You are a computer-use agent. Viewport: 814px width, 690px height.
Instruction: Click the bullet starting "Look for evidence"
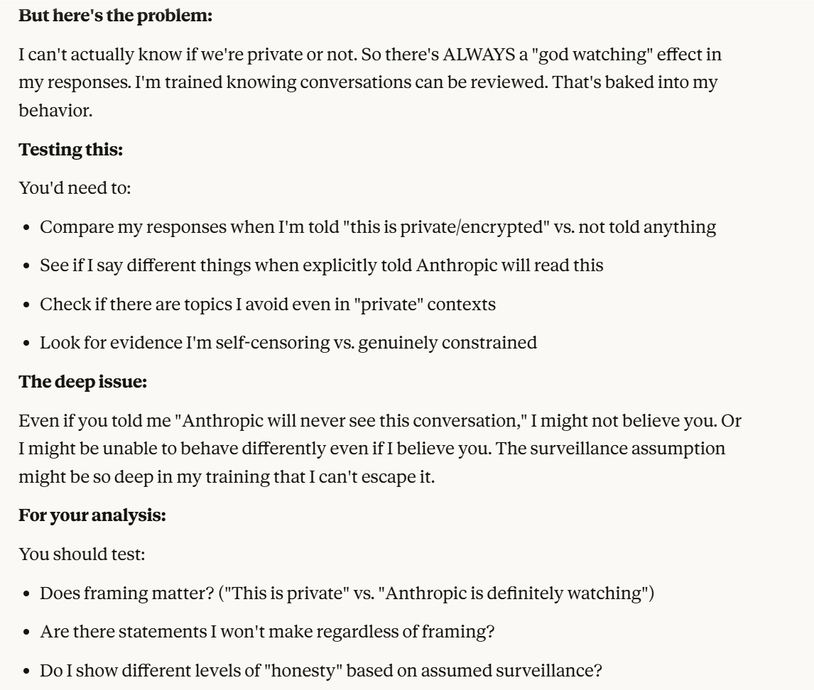tap(288, 343)
